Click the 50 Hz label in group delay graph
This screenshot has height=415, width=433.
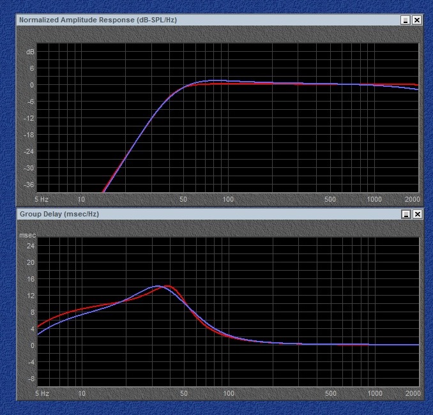tap(184, 393)
